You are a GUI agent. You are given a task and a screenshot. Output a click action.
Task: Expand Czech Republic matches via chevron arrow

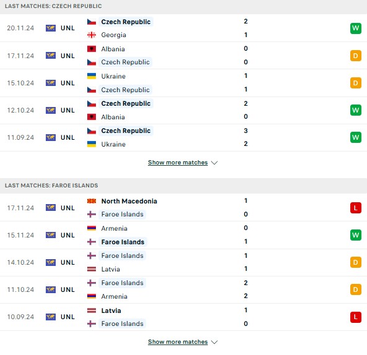point(214,163)
